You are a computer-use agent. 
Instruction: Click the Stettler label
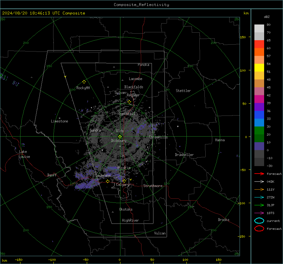pos(183,91)
